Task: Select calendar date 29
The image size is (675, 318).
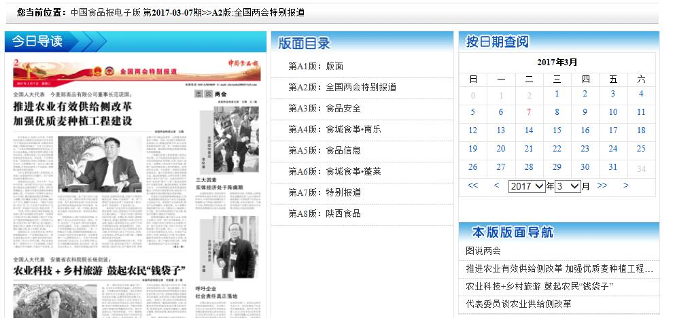Action: [557, 167]
